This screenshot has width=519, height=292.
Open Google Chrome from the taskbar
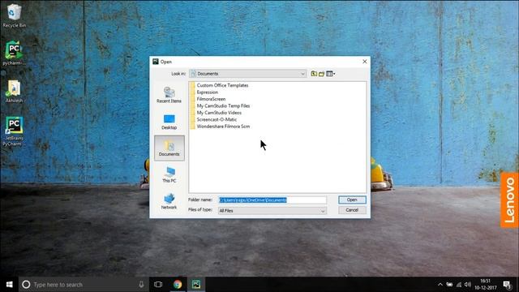pos(178,285)
